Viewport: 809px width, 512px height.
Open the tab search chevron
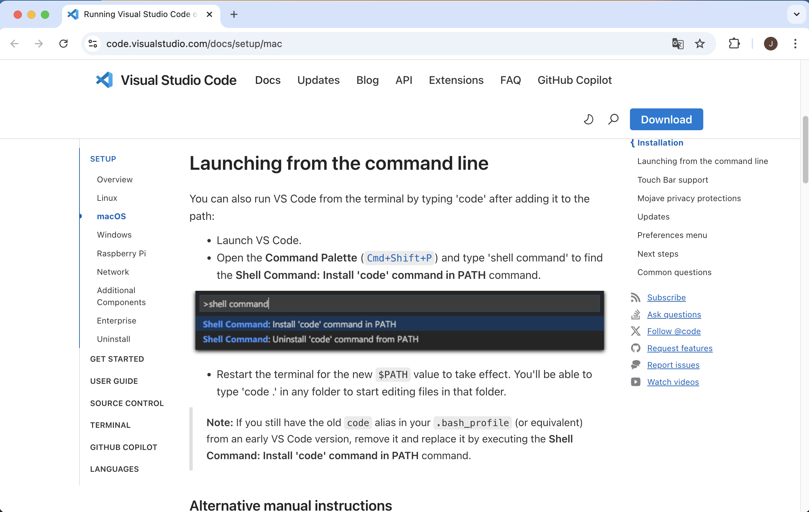(x=796, y=14)
